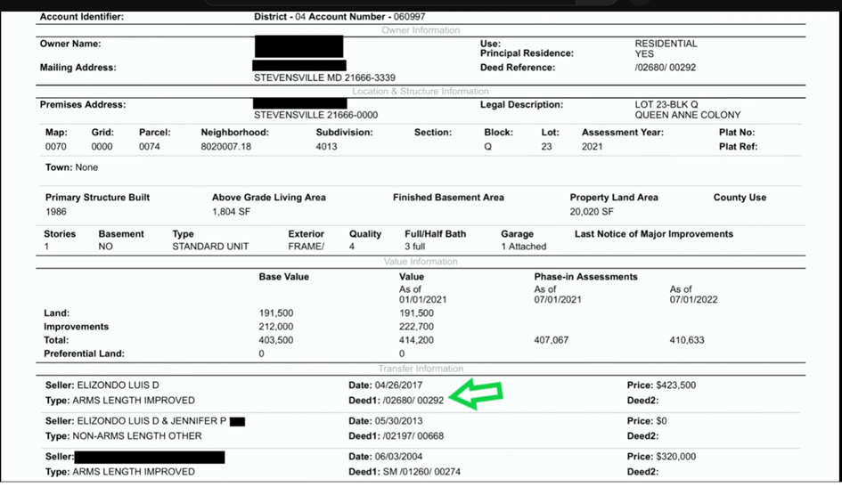The width and height of the screenshot is (842, 487).
Task: Select the price $0 entry
Action: tap(661, 421)
